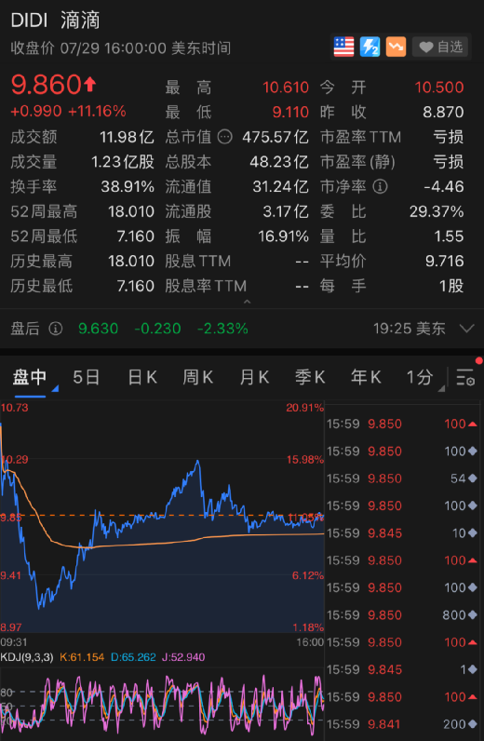This screenshot has width=484, height=741.
Task: Tap the 总市值 475.57亿 value
Action: coord(276,137)
